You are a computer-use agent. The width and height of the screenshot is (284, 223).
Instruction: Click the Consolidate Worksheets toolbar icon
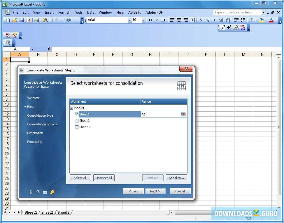[8, 43]
